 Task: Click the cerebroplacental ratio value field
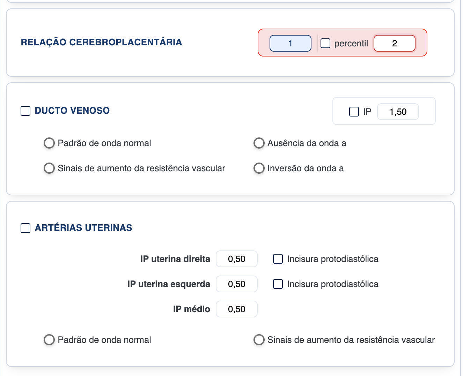pos(290,43)
